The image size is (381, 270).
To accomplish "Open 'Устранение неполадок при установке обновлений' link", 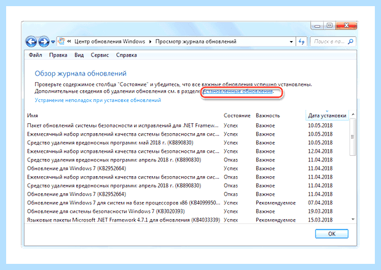I will (98, 100).
